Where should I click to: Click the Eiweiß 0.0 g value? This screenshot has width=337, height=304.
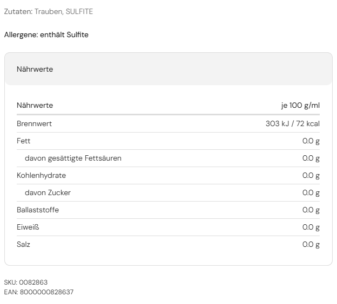click(311, 227)
